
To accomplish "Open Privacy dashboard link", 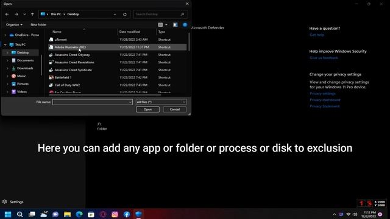I will 325,100.
